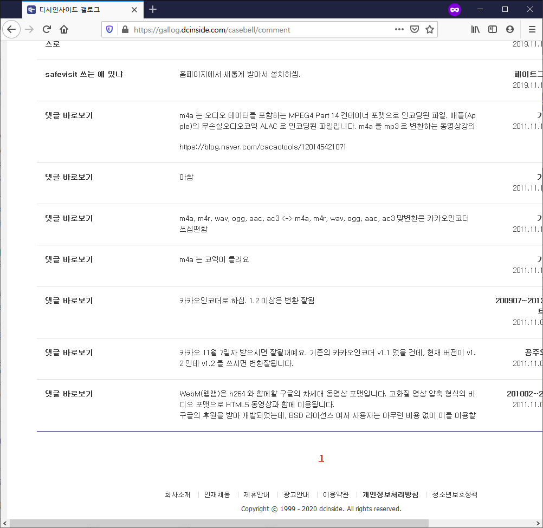View site security padlock details
The width and height of the screenshot is (543, 528).
pyautogui.click(x=125, y=29)
